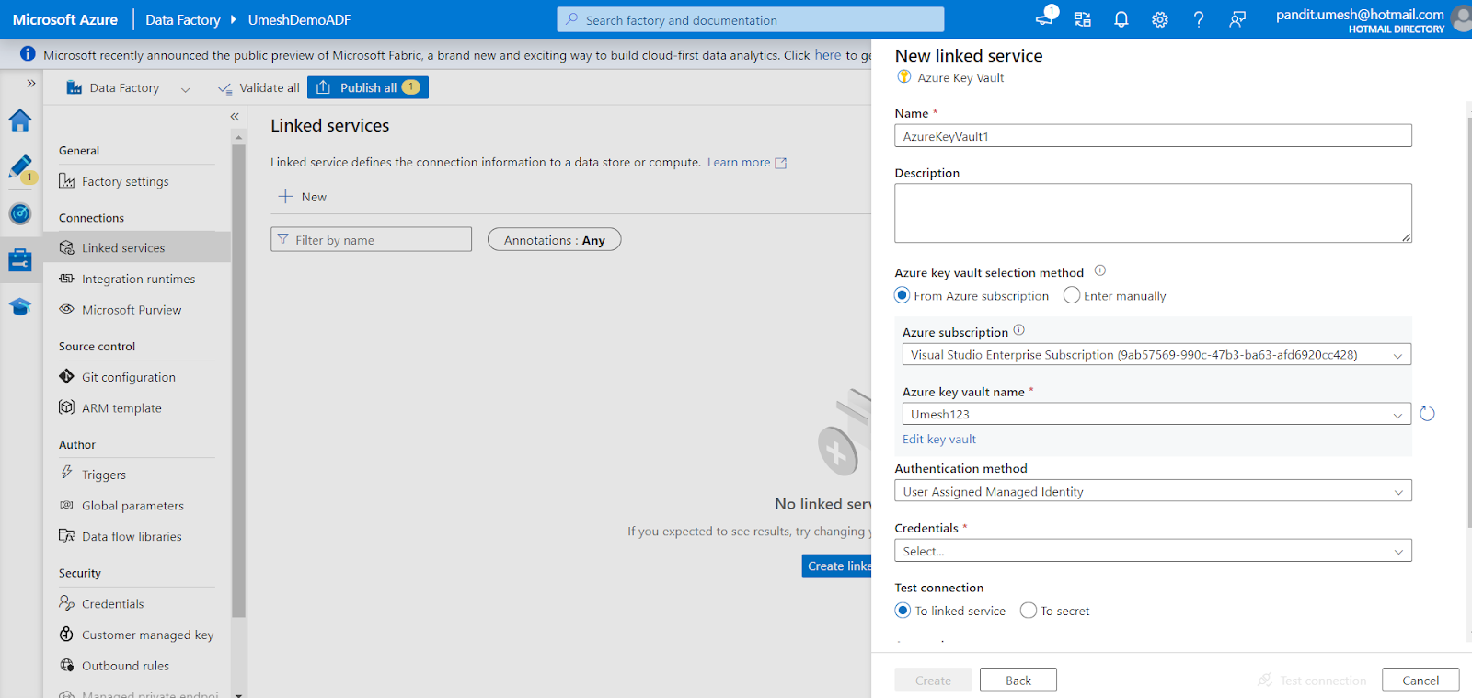Click UmeshDemoADF breadcrumb
This screenshot has height=698, width=1472.
[x=299, y=19]
